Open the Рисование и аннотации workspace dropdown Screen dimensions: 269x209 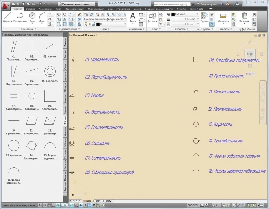[77, 4]
